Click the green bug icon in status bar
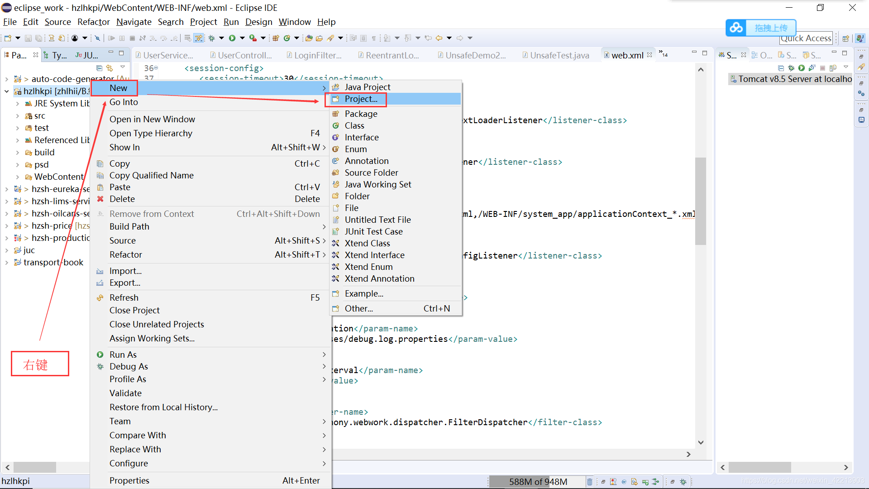 tap(683, 482)
